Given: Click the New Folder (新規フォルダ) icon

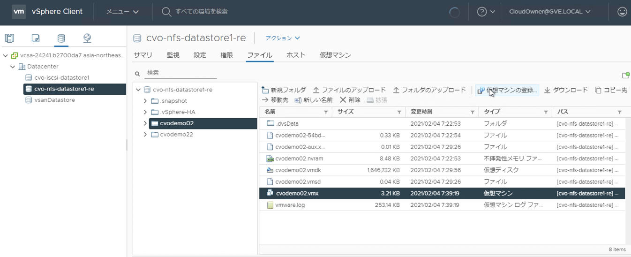Looking at the screenshot, I should click(265, 90).
